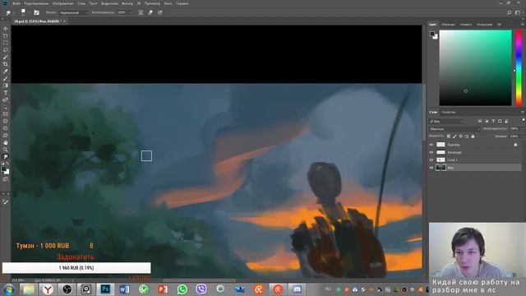
Task: Hide the top Подпись layer
Action: [431, 145]
